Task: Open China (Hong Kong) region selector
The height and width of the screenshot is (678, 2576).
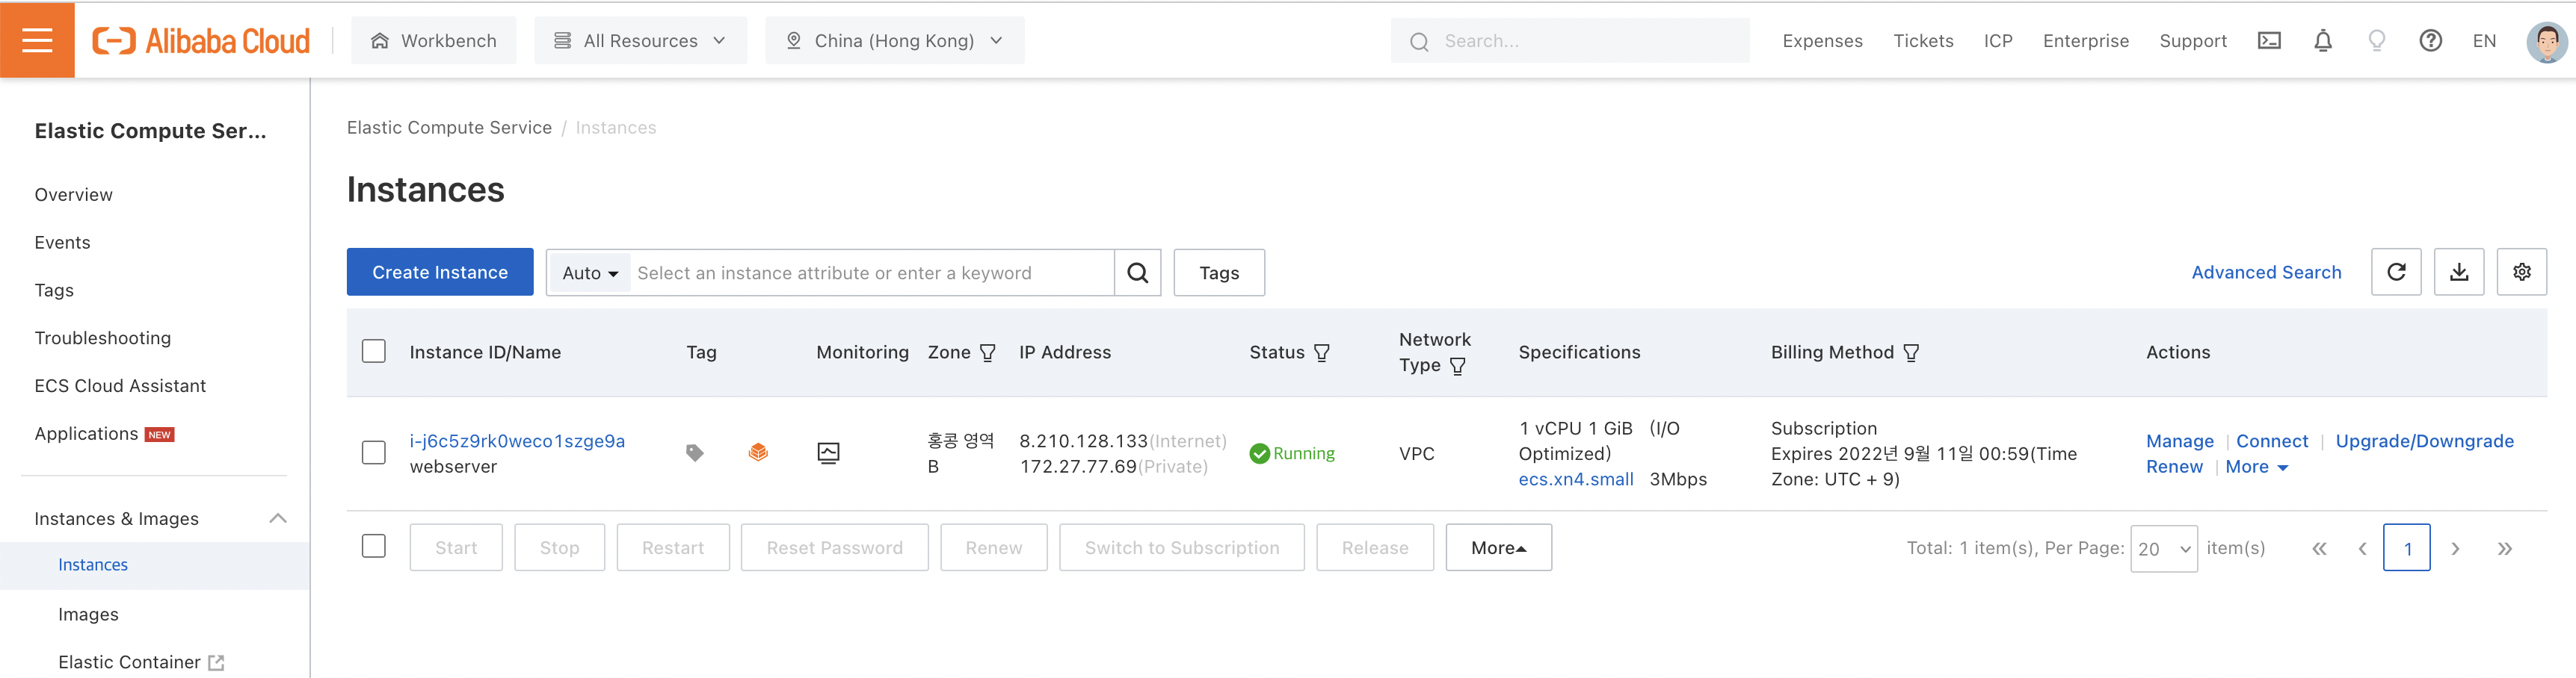Action: tap(894, 41)
